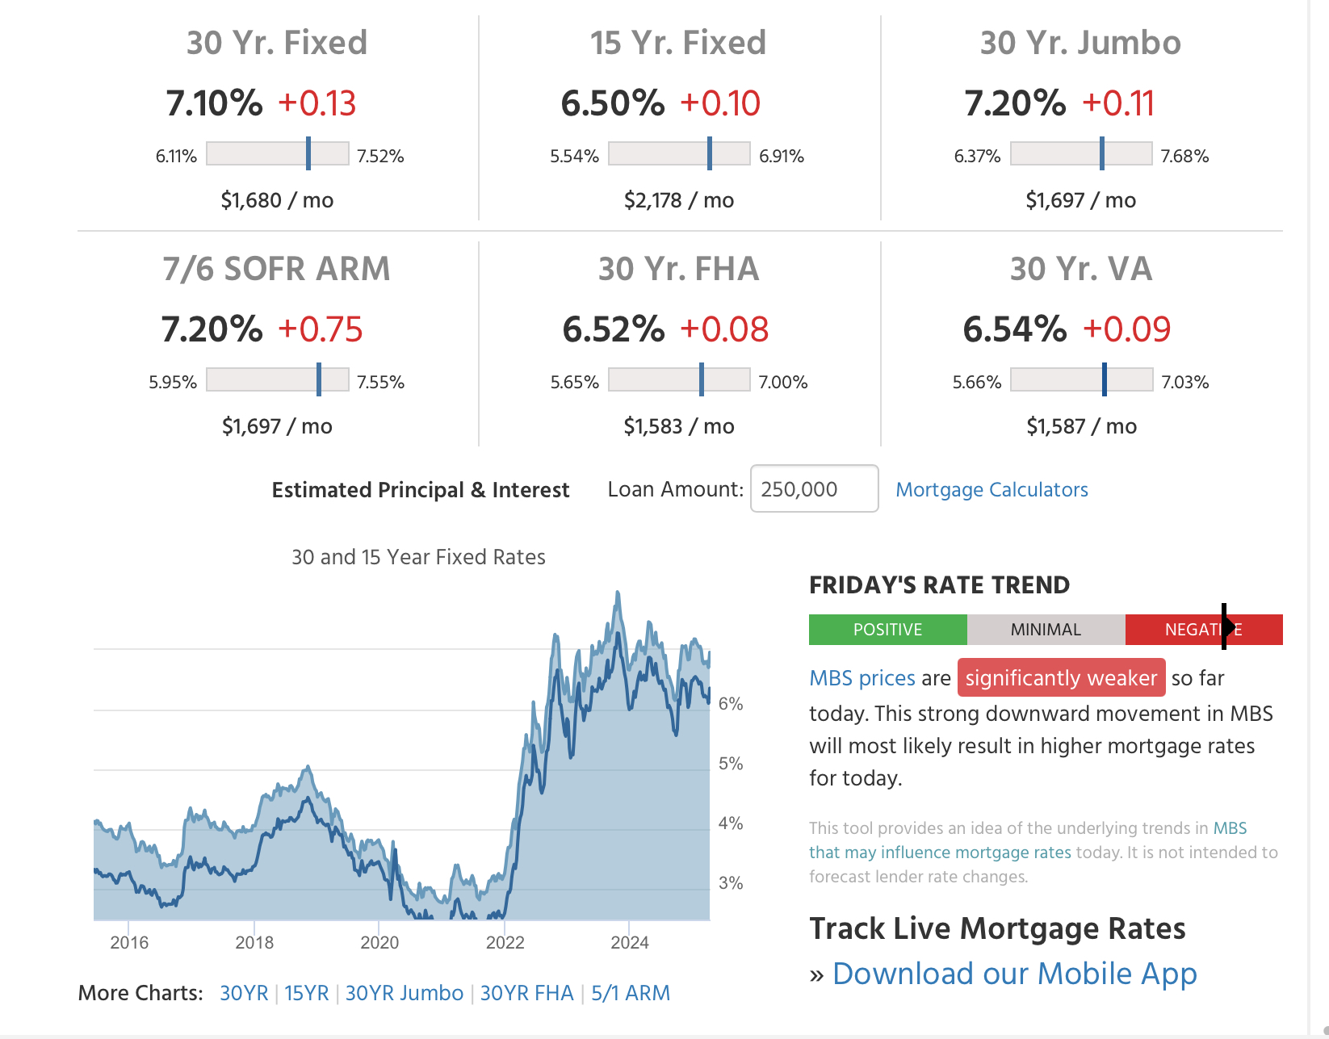Click the significantly weaker red badge

coord(1061,678)
